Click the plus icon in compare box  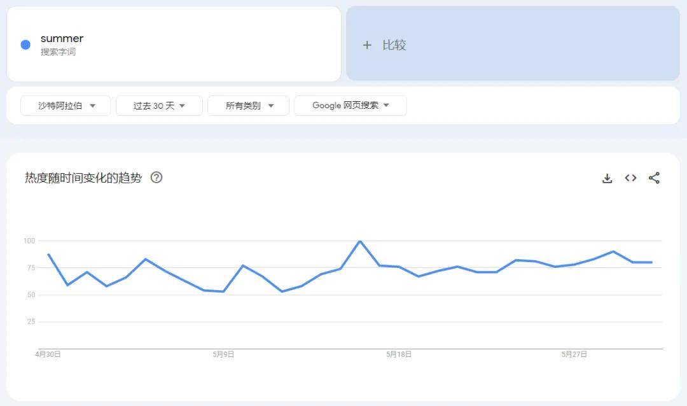tap(367, 45)
